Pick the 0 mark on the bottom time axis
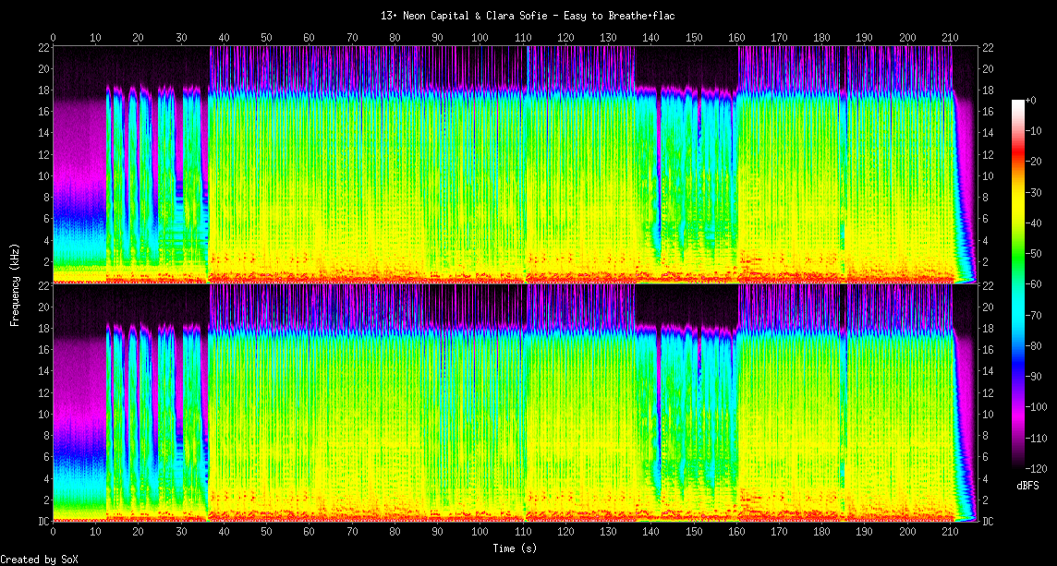Image resolution: width=1057 pixels, height=566 pixels. (53, 533)
